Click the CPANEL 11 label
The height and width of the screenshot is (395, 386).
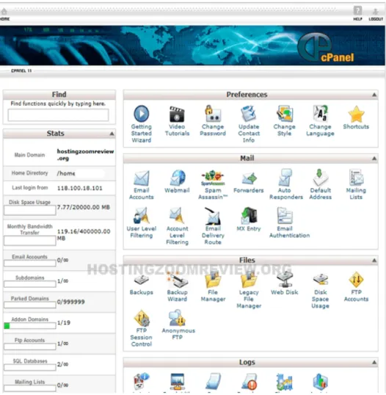pyautogui.click(x=21, y=70)
